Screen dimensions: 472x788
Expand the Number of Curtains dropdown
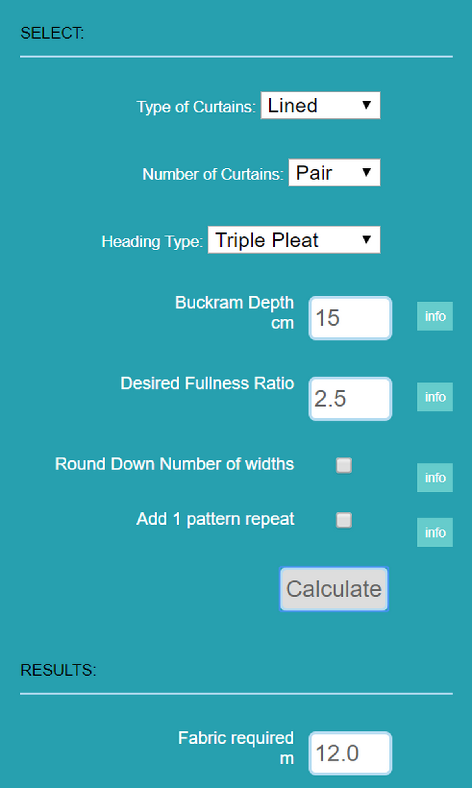click(334, 173)
